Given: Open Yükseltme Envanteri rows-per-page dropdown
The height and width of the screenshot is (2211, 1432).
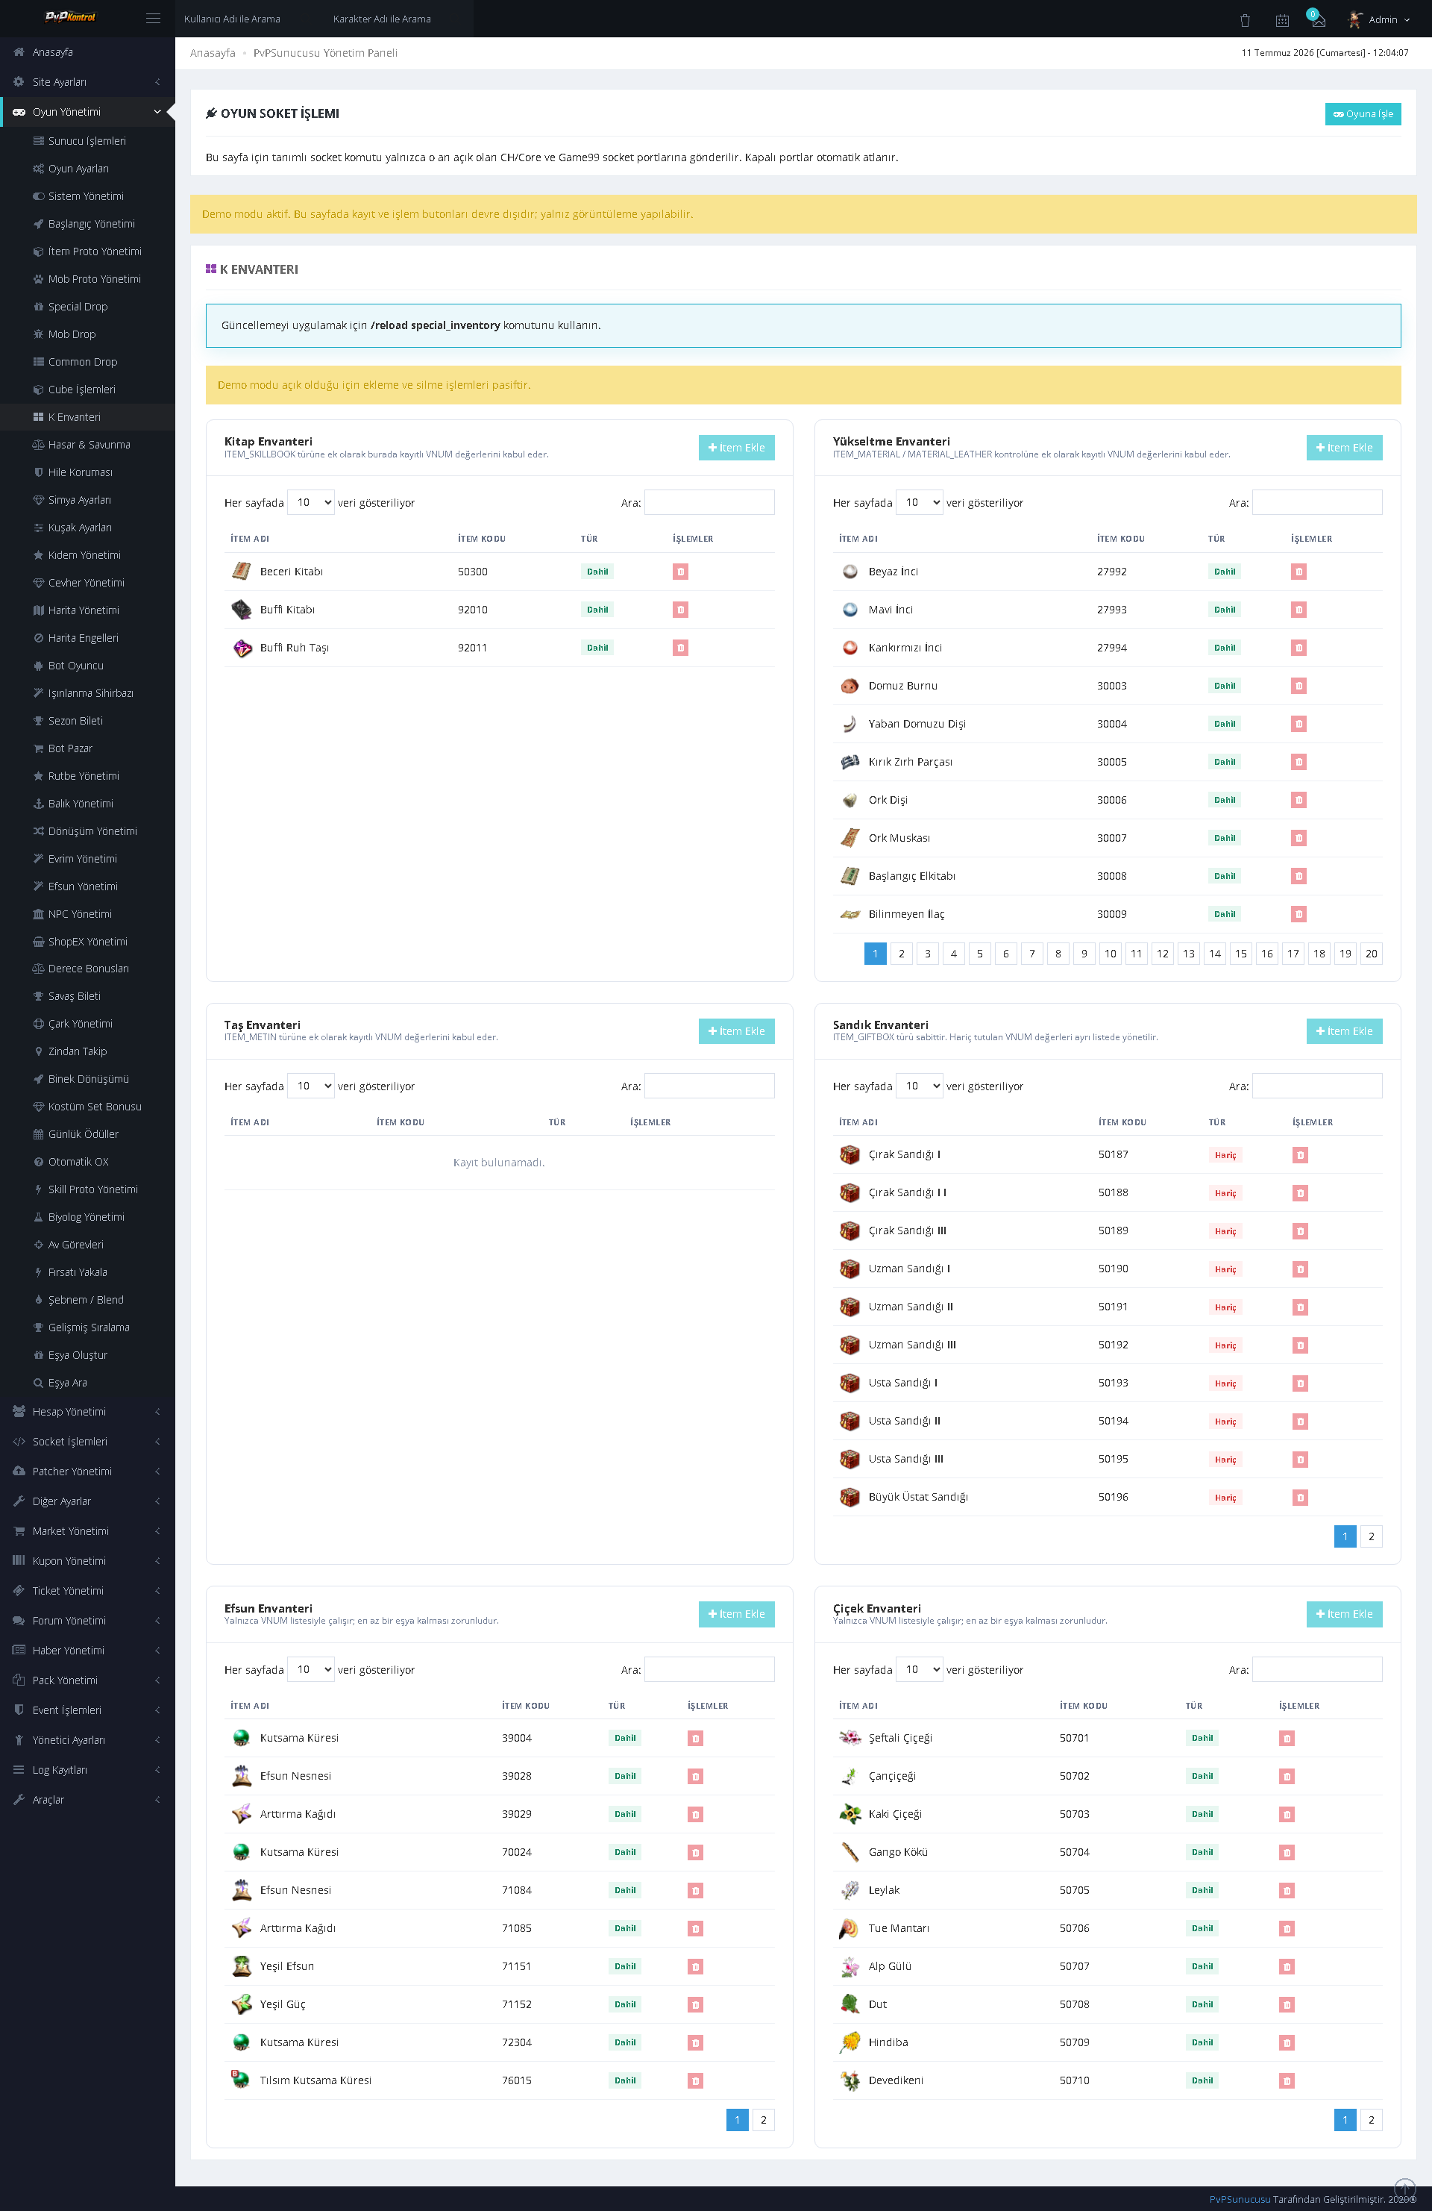Looking at the screenshot, I should coord(918,503).
